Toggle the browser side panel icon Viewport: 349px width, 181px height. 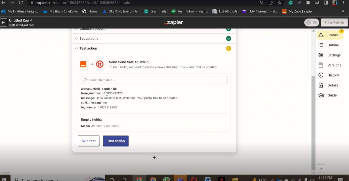tap(326, 3)
